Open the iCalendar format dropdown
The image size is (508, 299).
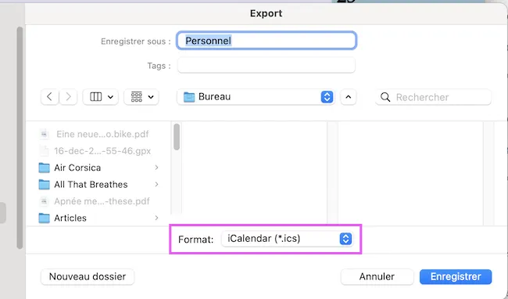[287, 239]
